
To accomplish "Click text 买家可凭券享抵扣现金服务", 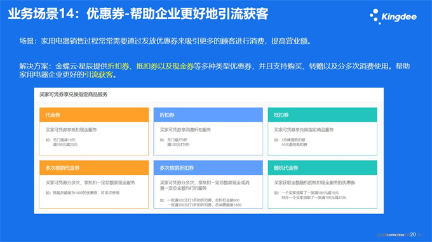I will (71, 130).
